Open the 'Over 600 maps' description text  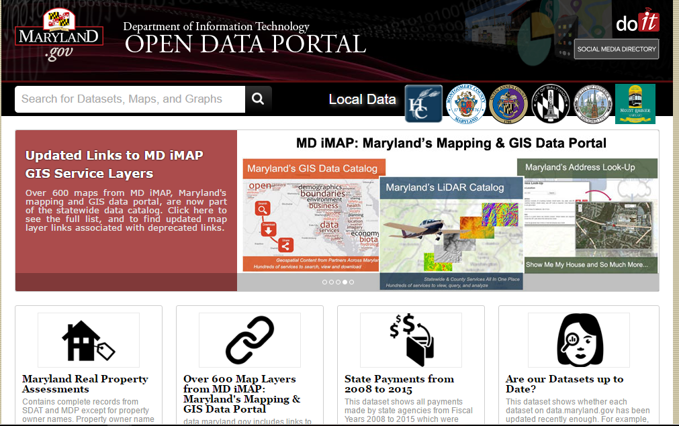click(x=126, y=210)
